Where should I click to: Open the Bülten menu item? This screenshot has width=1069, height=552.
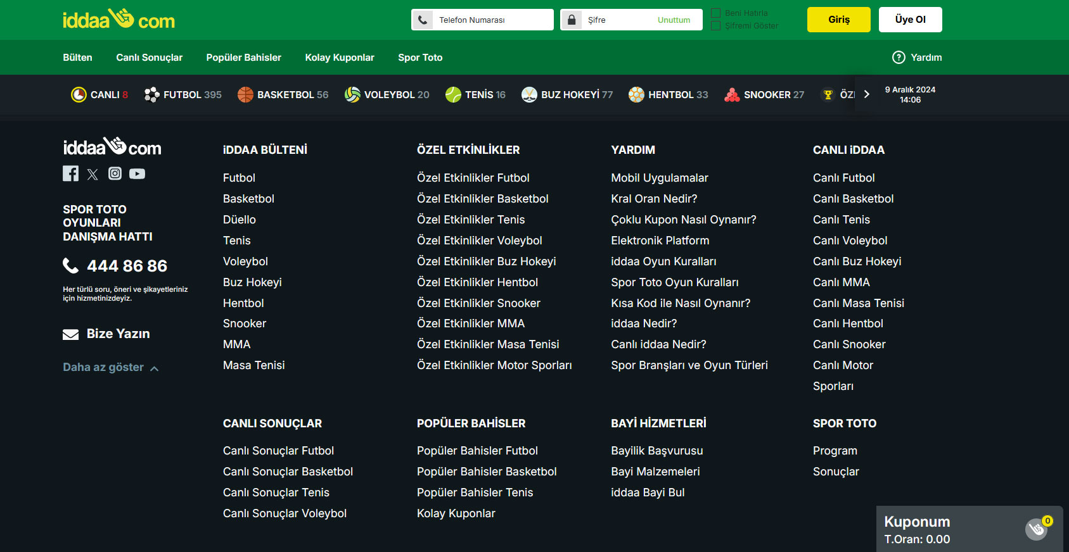pos(77,58)
